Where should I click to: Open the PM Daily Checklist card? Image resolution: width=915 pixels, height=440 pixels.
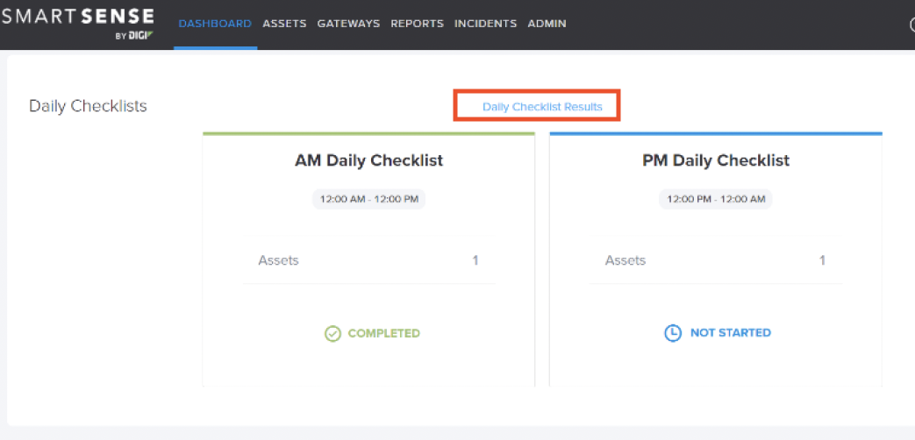click(716, 259)
